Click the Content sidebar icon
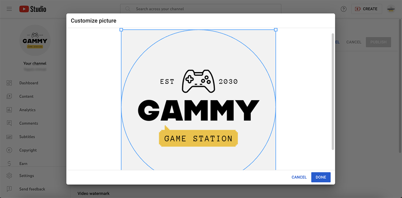Image resolution: width=402 pixels, height=198 pixels. [x=9, y=96]
